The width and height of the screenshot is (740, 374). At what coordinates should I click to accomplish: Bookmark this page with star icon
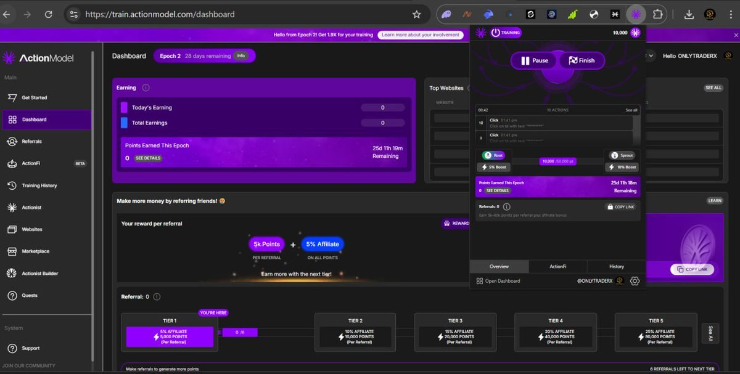(x=417, y=14)
